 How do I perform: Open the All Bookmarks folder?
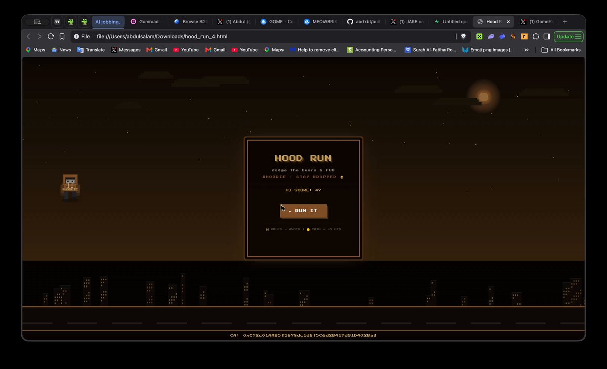(x=561, y=50)
